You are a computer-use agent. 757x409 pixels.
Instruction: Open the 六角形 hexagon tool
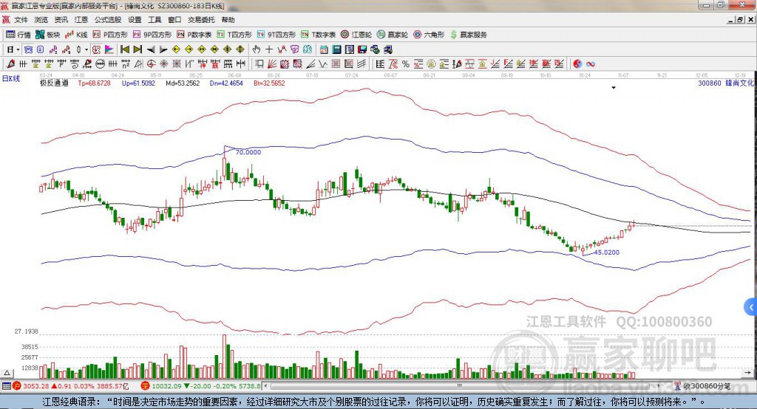[x=429, y=35]
